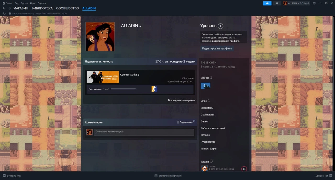Open Все недавно запущенные link

[x=181, y=100]
